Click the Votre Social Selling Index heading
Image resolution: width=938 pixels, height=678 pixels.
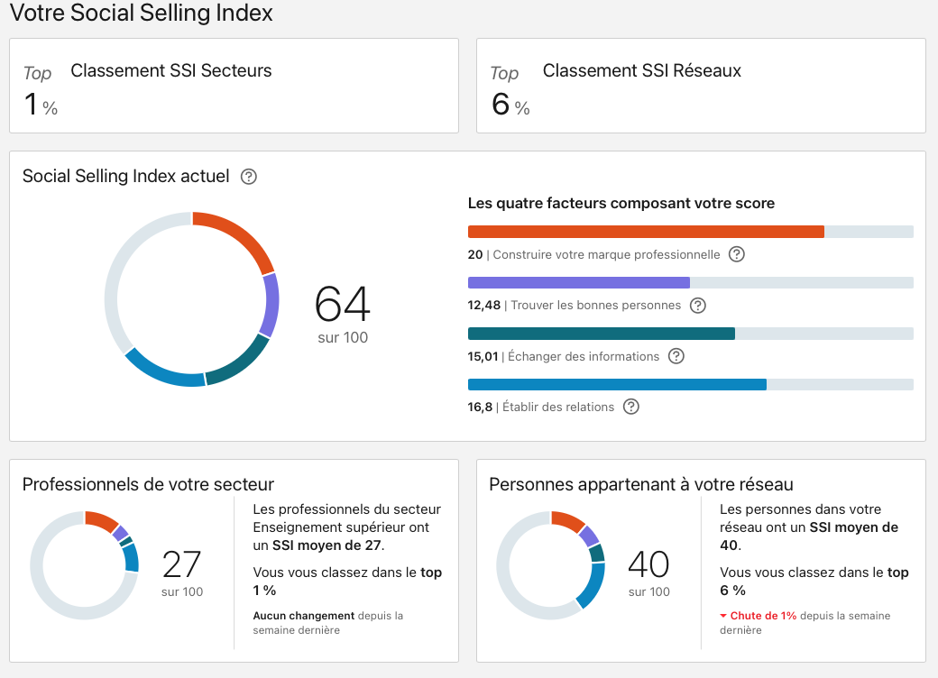coord(141,14)
